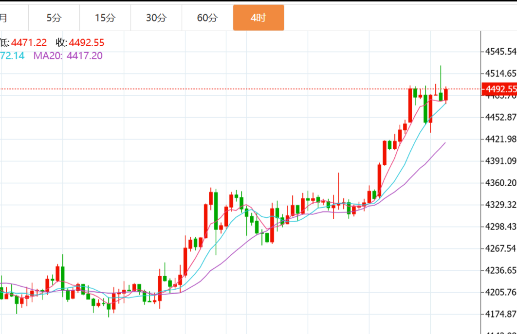
Task: Click the 4421.98 price axis label
Action: 500,139
